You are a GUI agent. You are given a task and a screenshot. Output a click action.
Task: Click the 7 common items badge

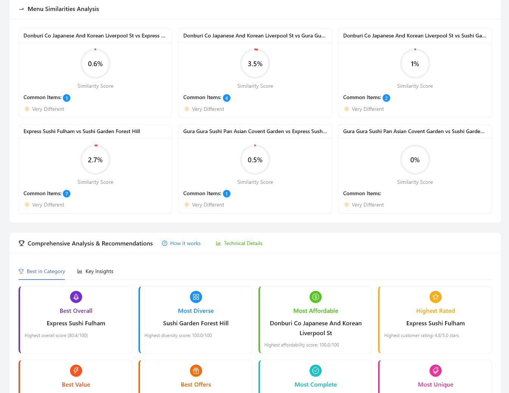pos(67,194)
